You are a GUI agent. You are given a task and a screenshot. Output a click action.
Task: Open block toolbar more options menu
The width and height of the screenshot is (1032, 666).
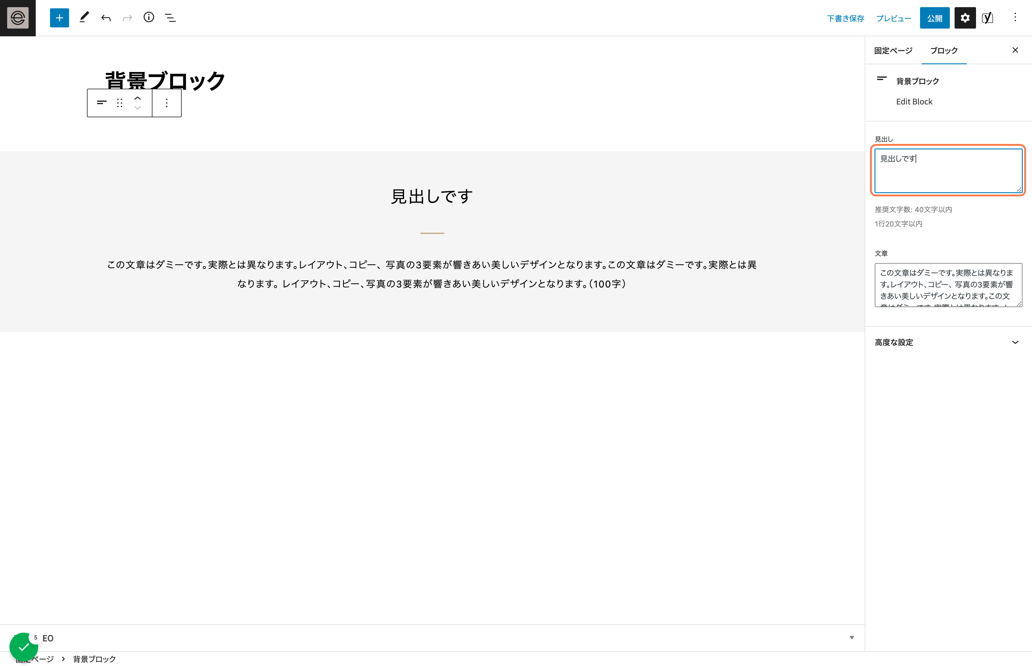(x=167, y=103)
